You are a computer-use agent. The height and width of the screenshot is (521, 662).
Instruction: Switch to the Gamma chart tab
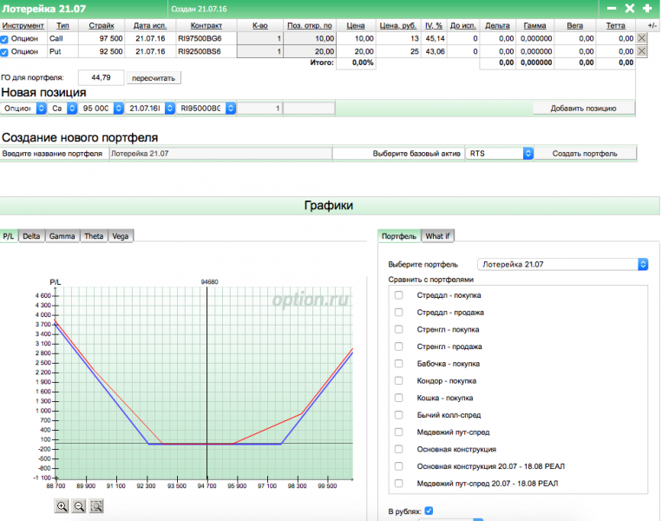click(62, 236)
